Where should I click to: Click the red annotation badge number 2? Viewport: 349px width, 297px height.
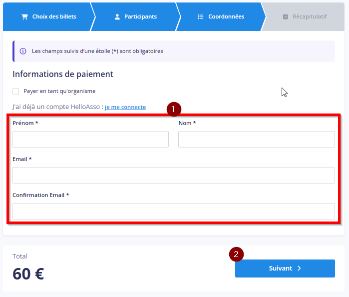tap(236, 254)
